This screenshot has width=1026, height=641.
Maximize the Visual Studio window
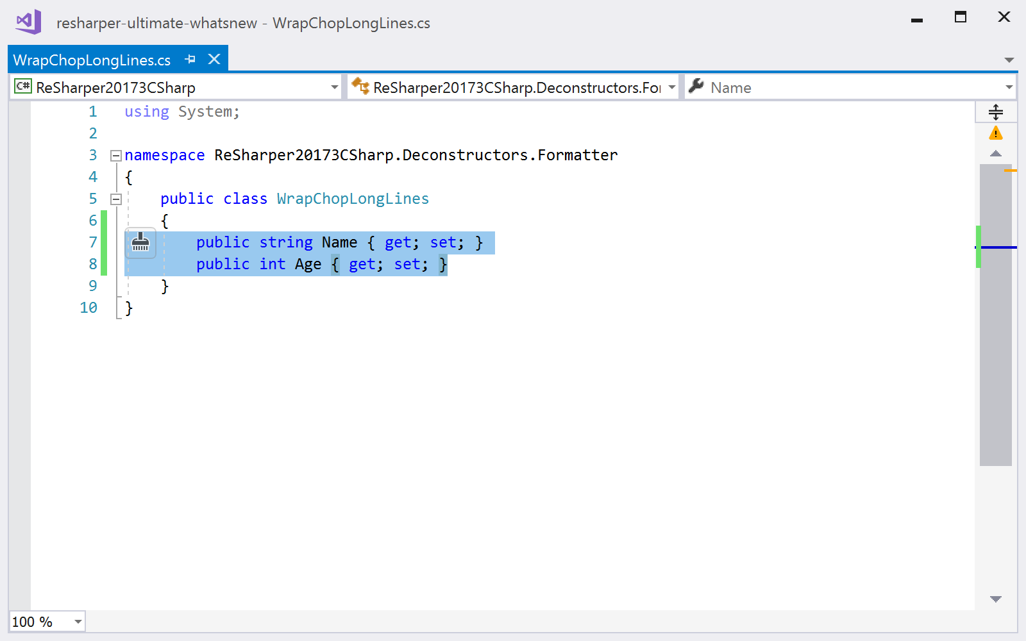pos(961,17)
